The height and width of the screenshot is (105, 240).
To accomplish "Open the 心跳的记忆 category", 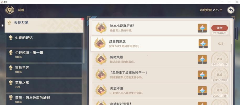I will (44, 40).
